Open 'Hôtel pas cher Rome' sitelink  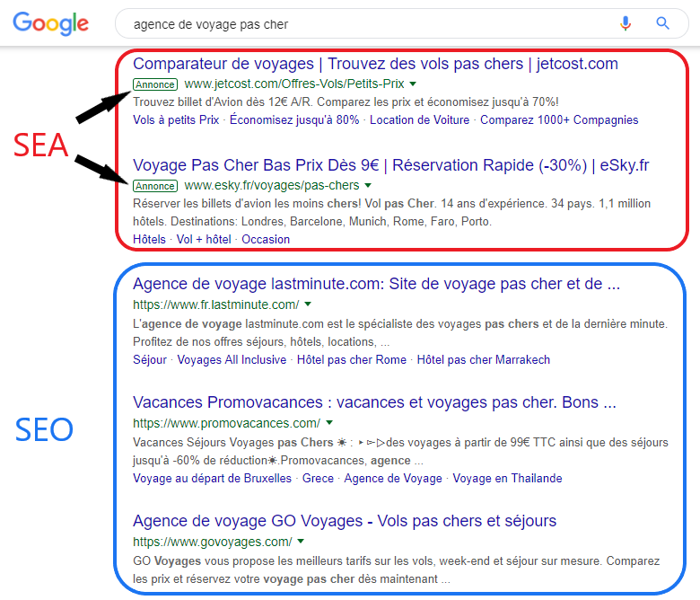point(352,360)
